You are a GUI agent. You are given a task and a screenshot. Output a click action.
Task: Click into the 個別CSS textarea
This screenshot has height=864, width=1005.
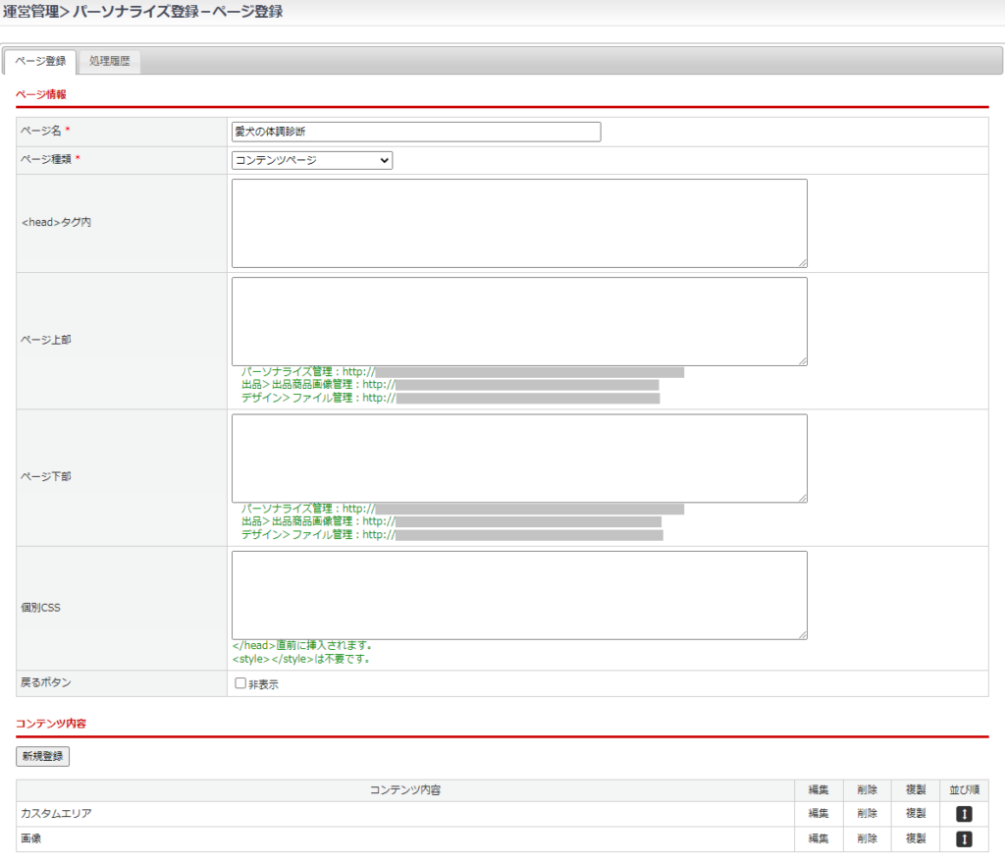[x=519, y=595]
